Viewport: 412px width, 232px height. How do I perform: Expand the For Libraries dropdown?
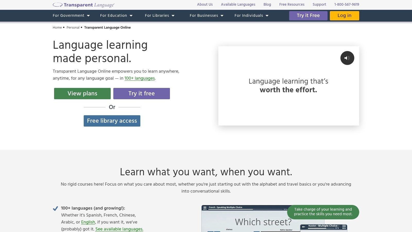coord(160,16)
